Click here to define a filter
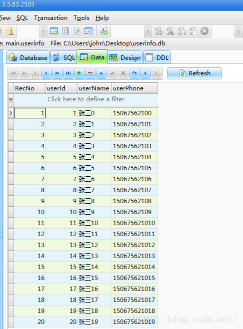 (86, 99)
